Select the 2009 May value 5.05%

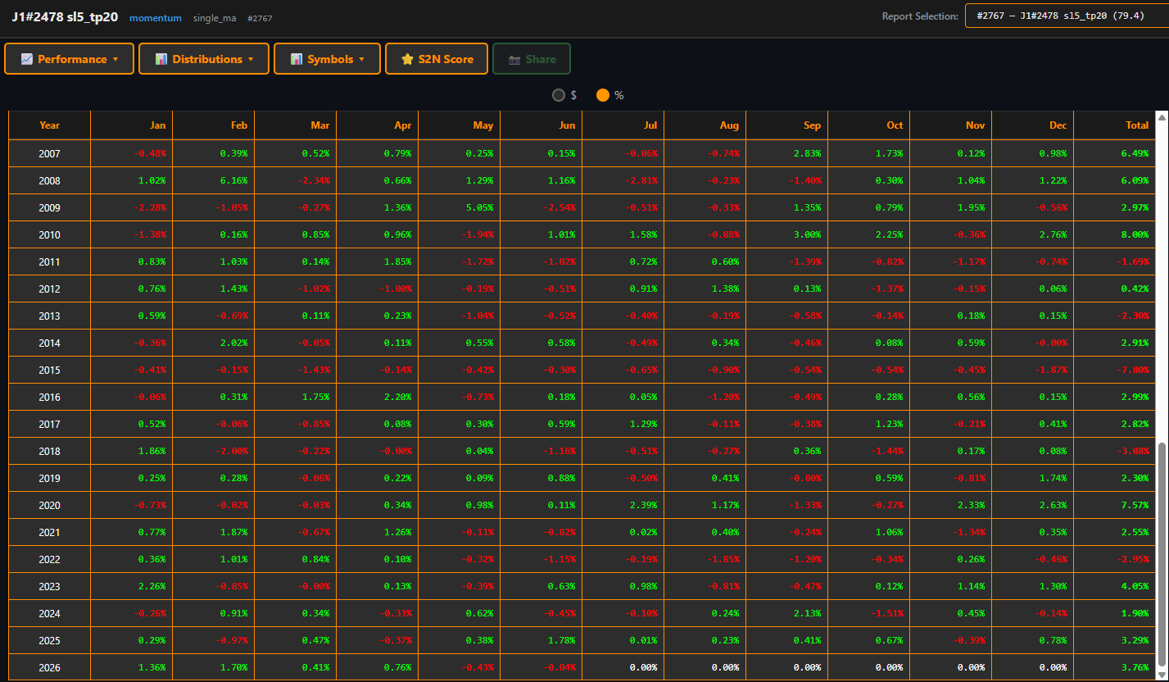[x=479, y=207]
